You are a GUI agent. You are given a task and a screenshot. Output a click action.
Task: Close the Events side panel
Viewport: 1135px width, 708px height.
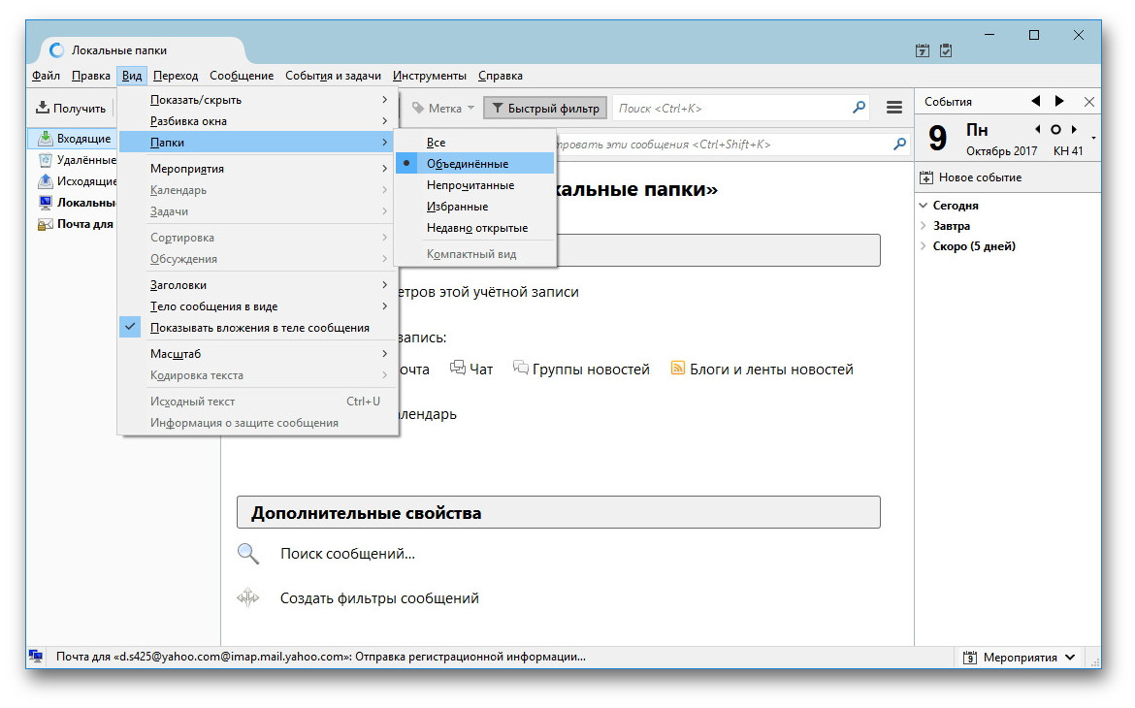pos(1088,101)
